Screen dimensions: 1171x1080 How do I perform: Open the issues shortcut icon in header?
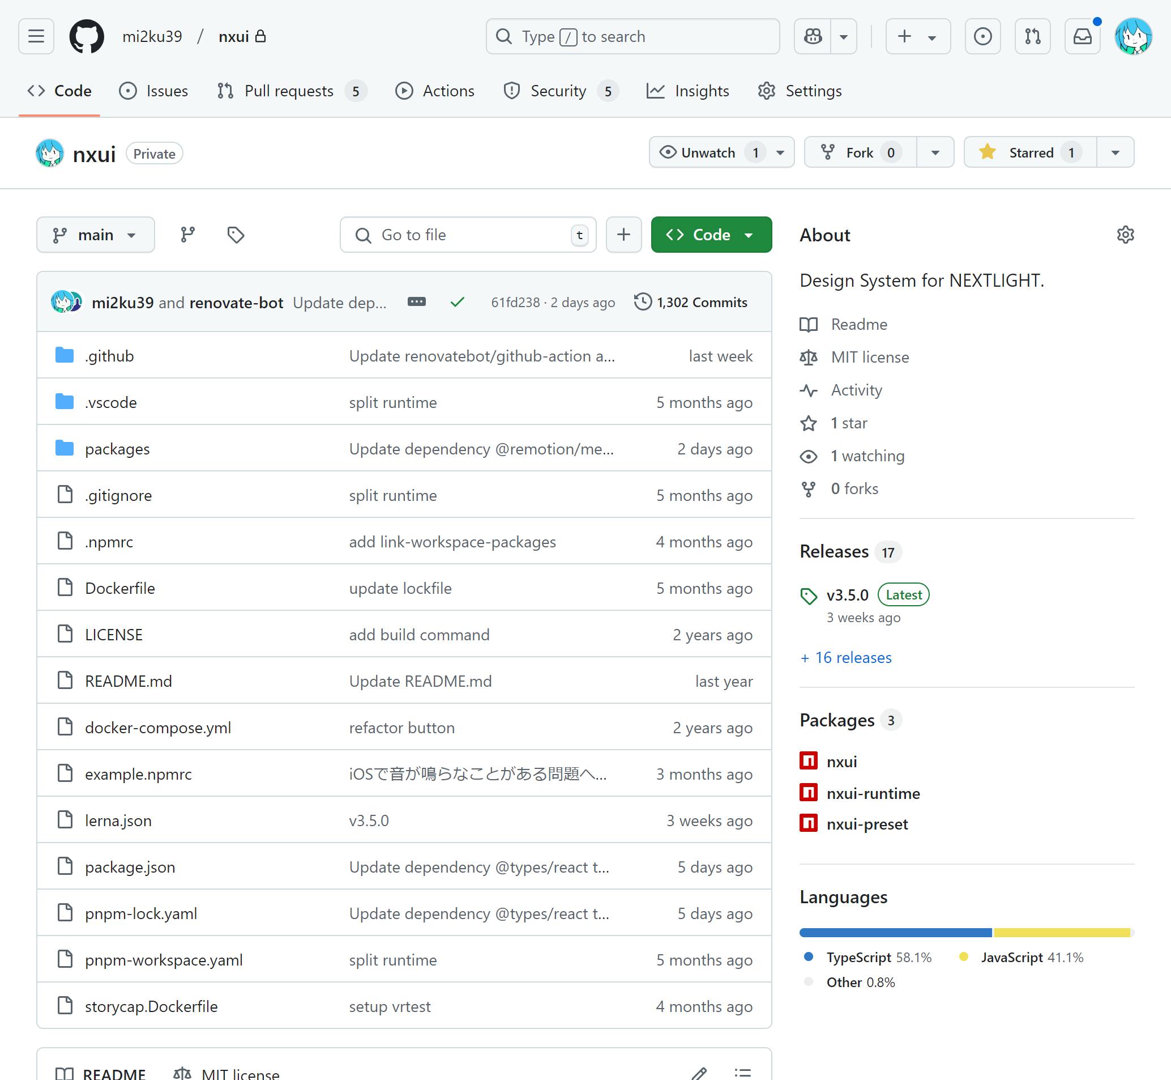(x=983, y=36)
